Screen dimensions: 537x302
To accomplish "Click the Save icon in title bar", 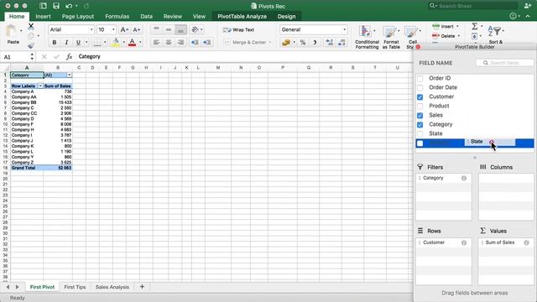I will coord(56,6).
